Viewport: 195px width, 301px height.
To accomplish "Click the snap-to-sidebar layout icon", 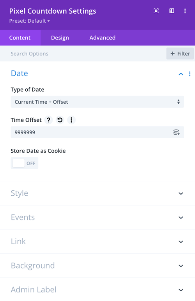I will click(172, 11).
